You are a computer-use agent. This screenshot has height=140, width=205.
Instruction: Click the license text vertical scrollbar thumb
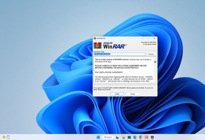[155, 62]
